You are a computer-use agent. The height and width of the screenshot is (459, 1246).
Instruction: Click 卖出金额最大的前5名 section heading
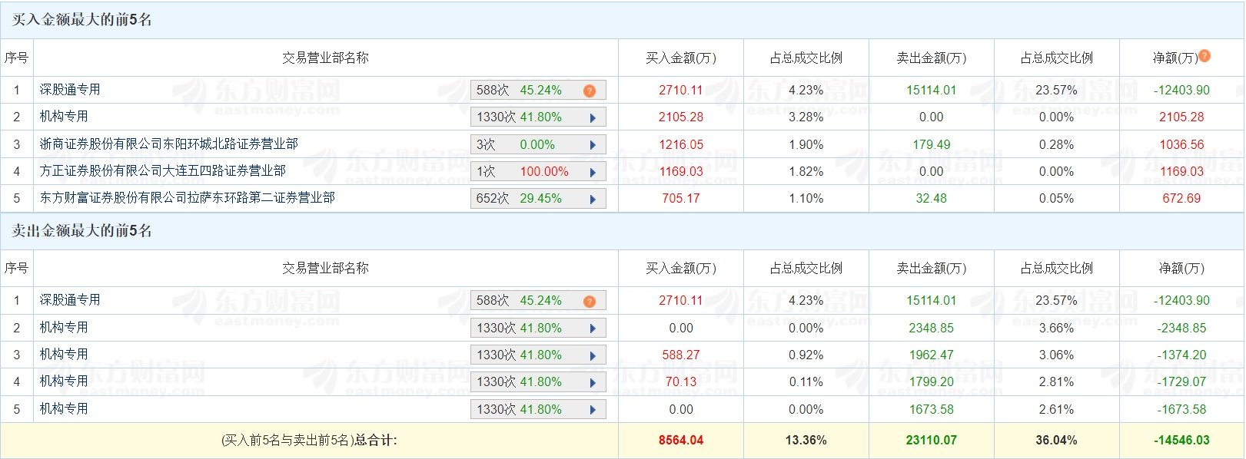81,231
